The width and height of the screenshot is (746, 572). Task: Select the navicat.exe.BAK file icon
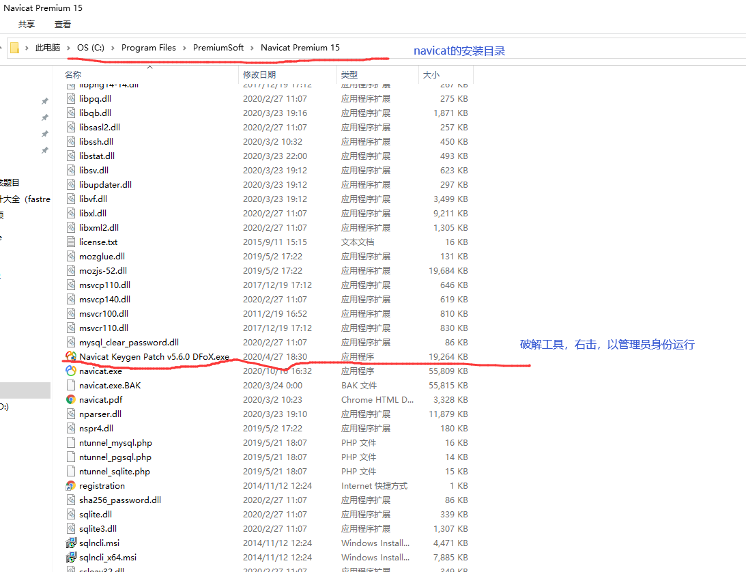click(x=71, y=385)
